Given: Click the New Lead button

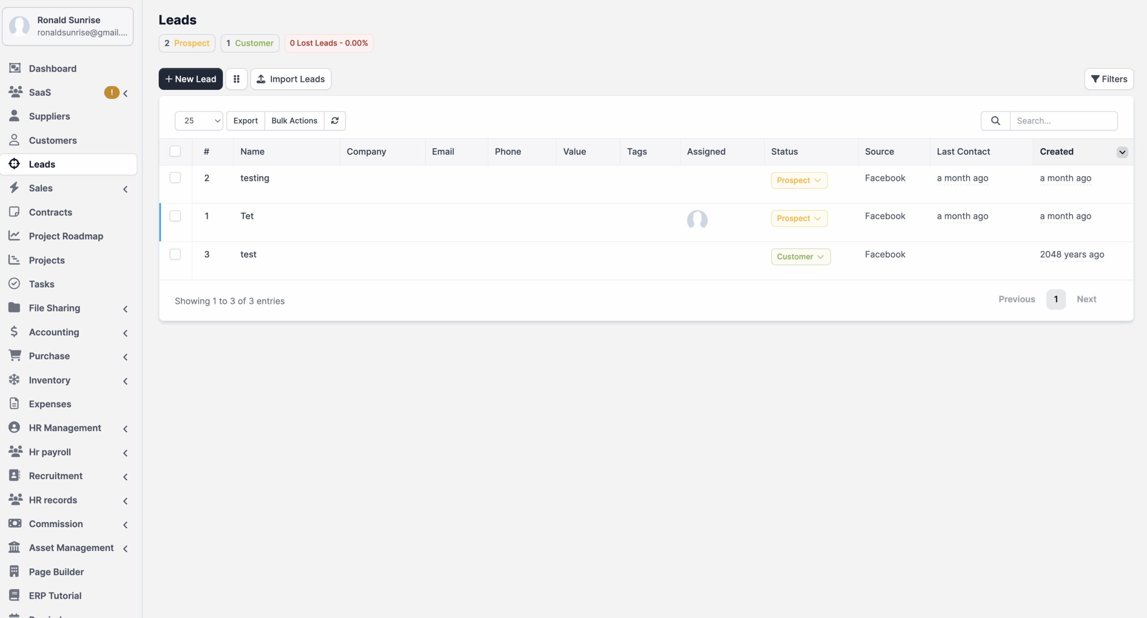Looking at the screenshot, I should pyautogui.click(x=190, y=79).
